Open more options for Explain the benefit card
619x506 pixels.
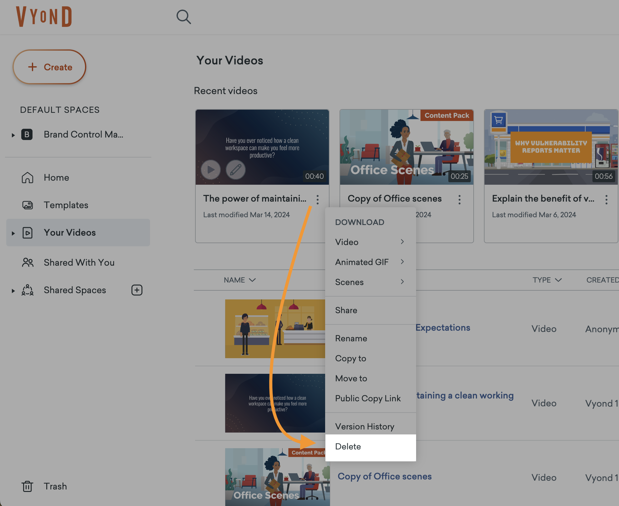606,199
